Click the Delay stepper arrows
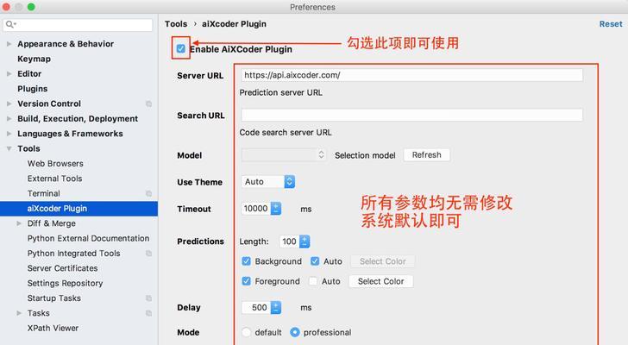The image size is (628, 345). (x=275, y=307)
